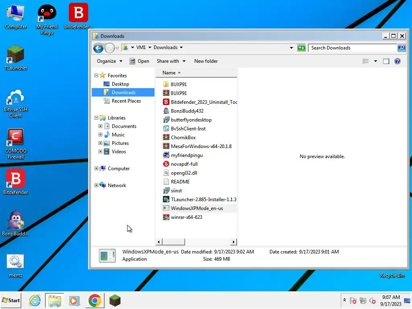Select BvSshClient-Inst file
Viewport: 412px width, 309px height.
coord(184,128)
